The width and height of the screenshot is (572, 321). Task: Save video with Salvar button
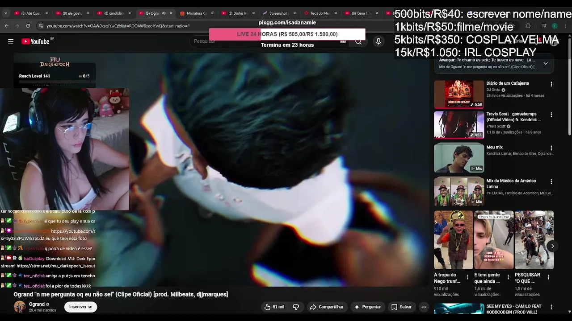tap(401, 307)
